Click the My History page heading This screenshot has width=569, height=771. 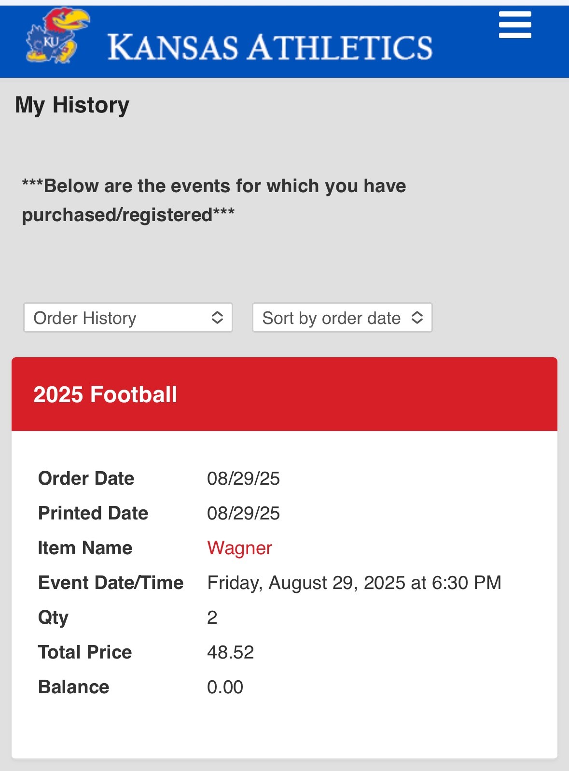click(72, 105)
